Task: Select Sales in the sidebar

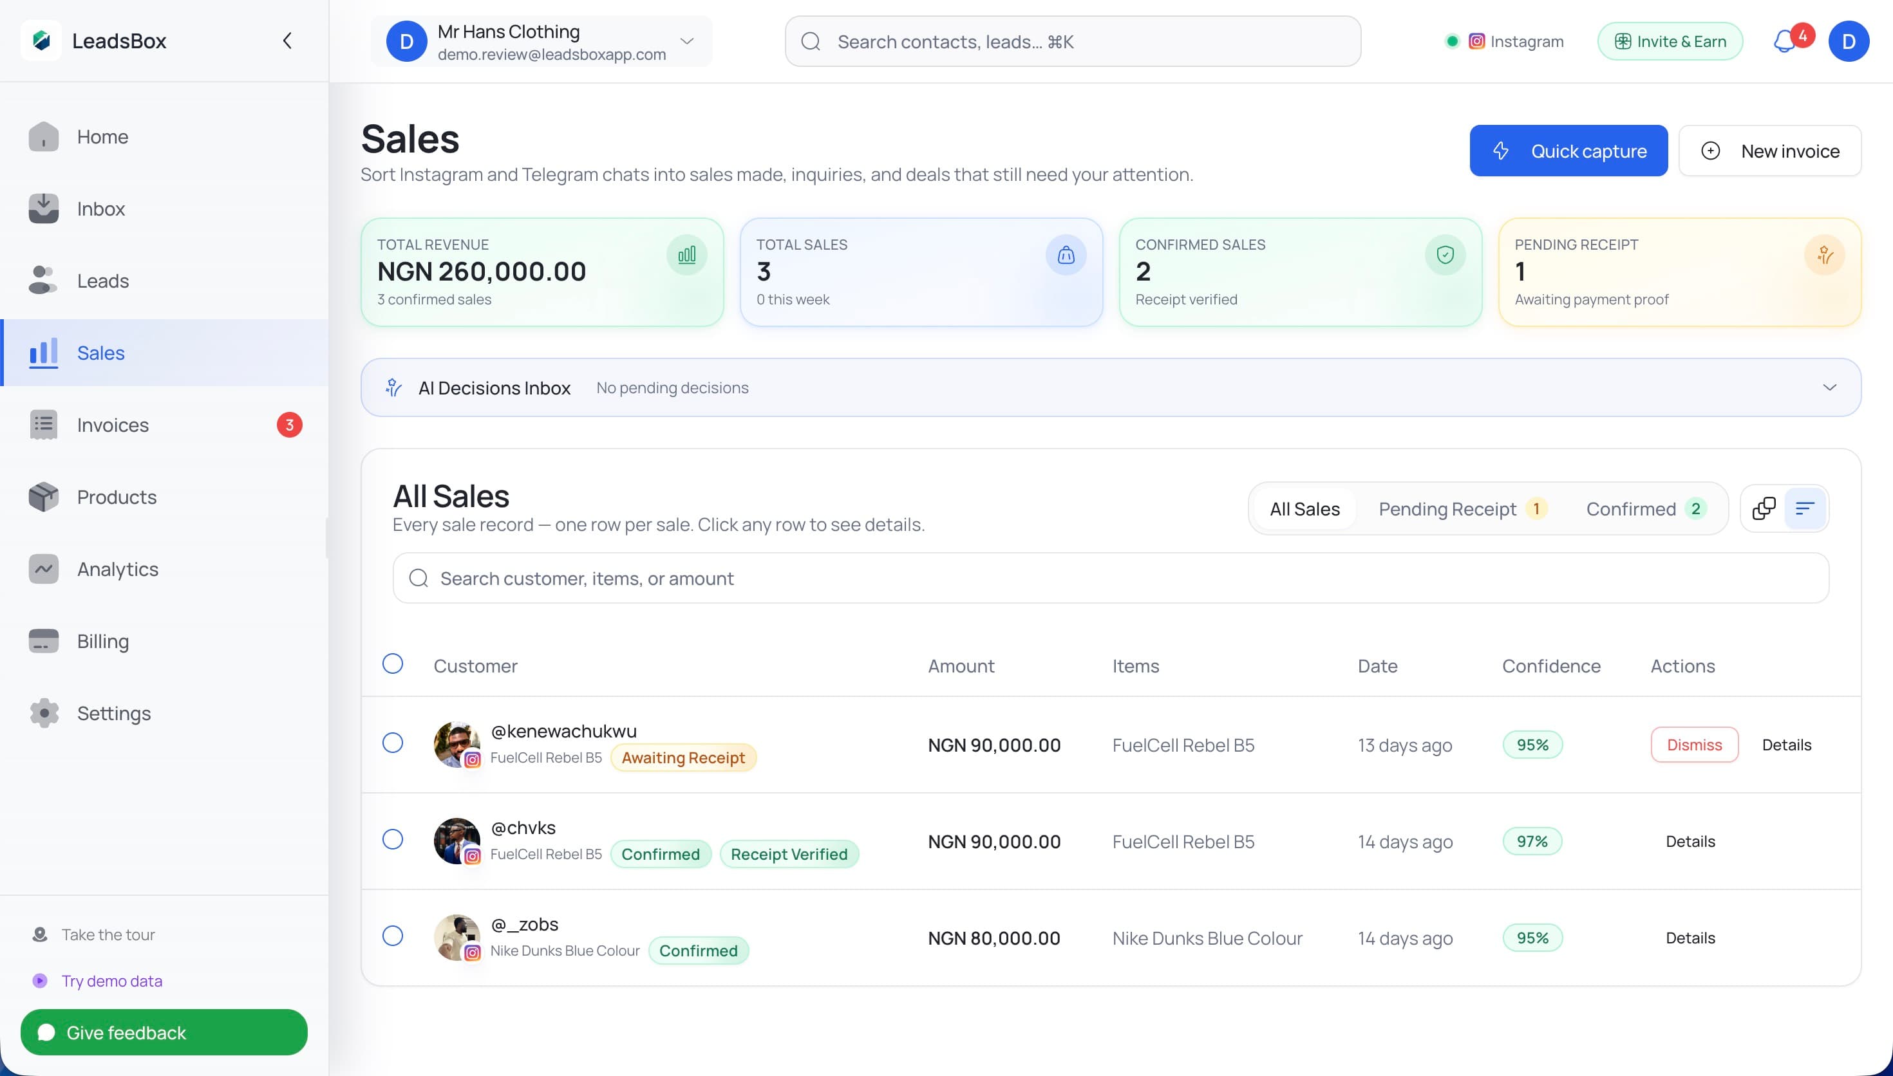Action: click(164, 353)
